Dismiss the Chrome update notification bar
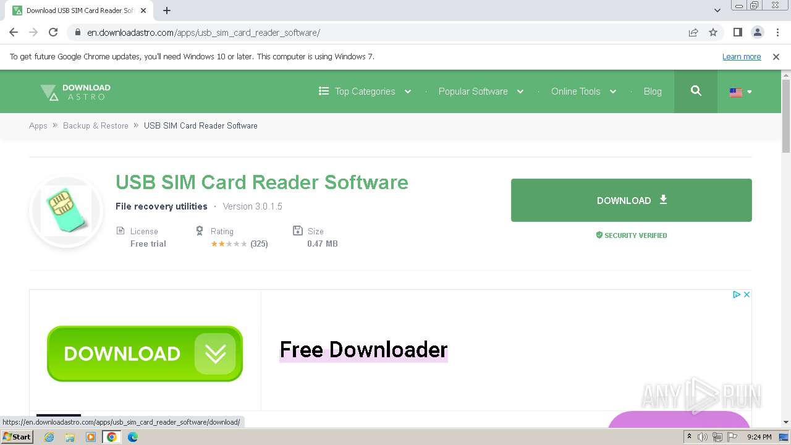This screenshot has height=445, width=791. 776,56
